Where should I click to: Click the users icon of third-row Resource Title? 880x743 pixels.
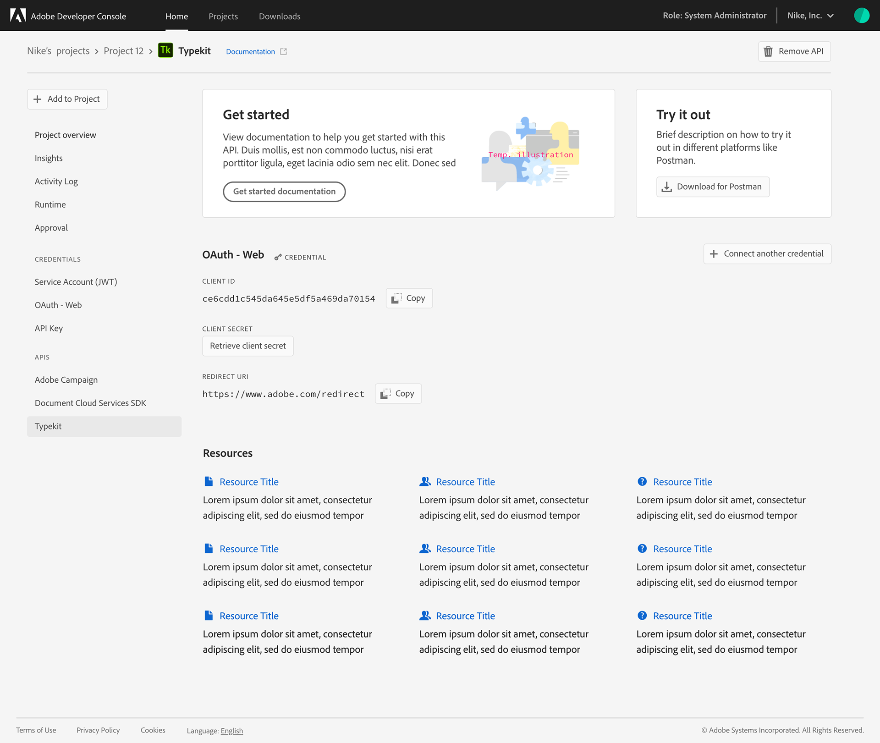coord(425,615)
